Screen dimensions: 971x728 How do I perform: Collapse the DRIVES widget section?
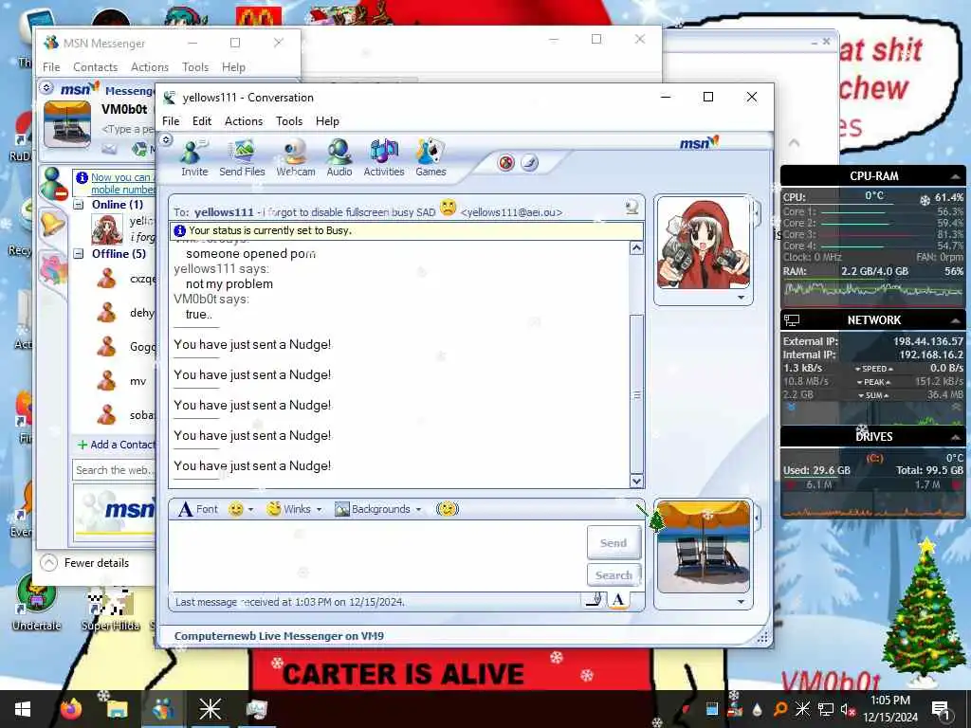click(956, 436)
